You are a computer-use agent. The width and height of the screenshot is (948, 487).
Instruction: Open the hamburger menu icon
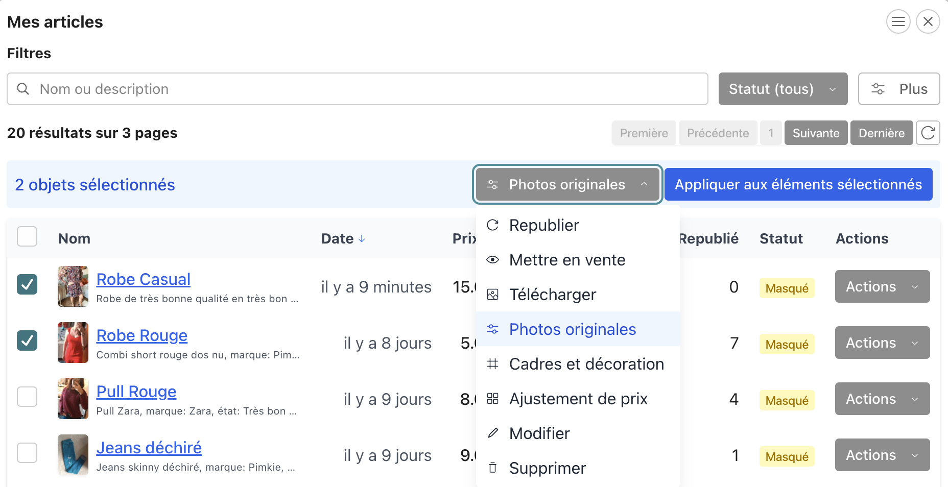[898, 21]
